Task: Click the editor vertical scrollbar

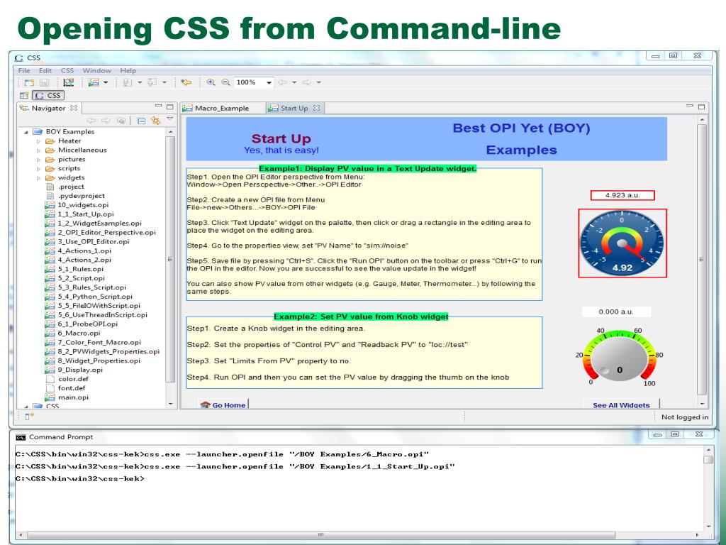Action: pyautogui.click(x=702, y=260)
